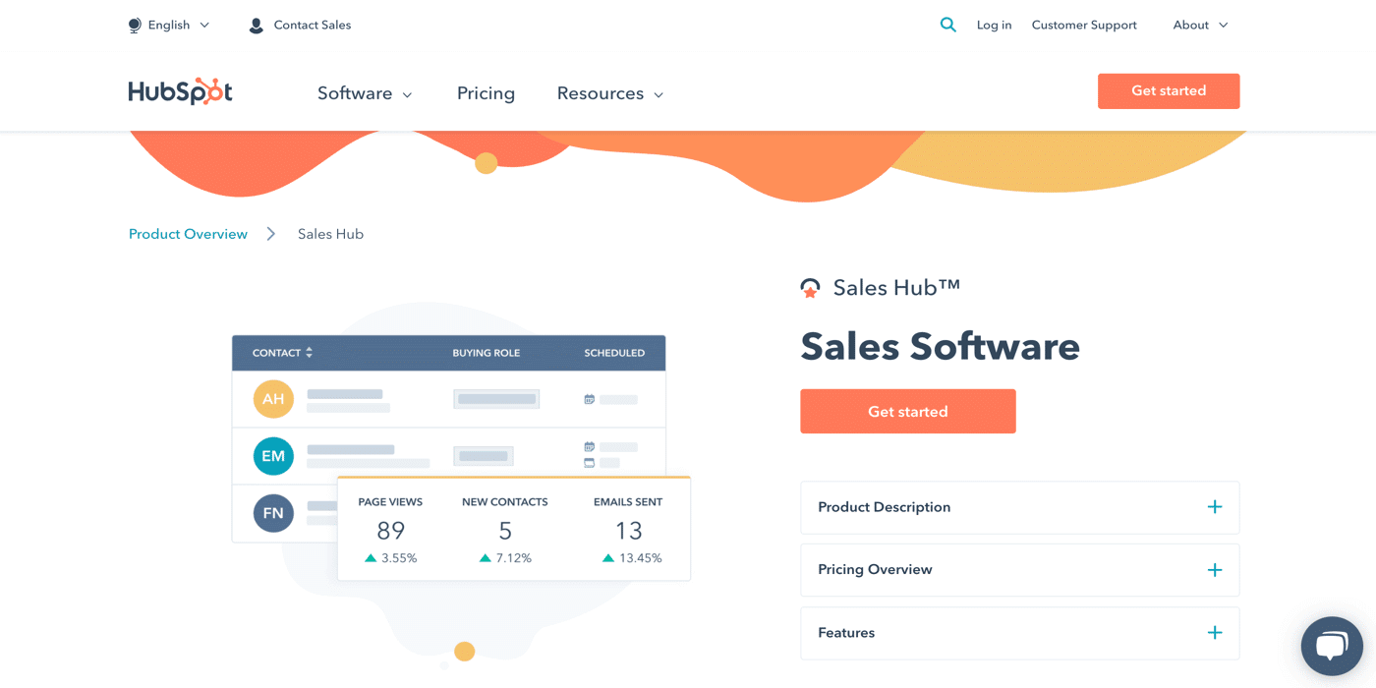Open the Software navigation menu
This screenshot has height=688, width=1376.
(x=364, y=93)
